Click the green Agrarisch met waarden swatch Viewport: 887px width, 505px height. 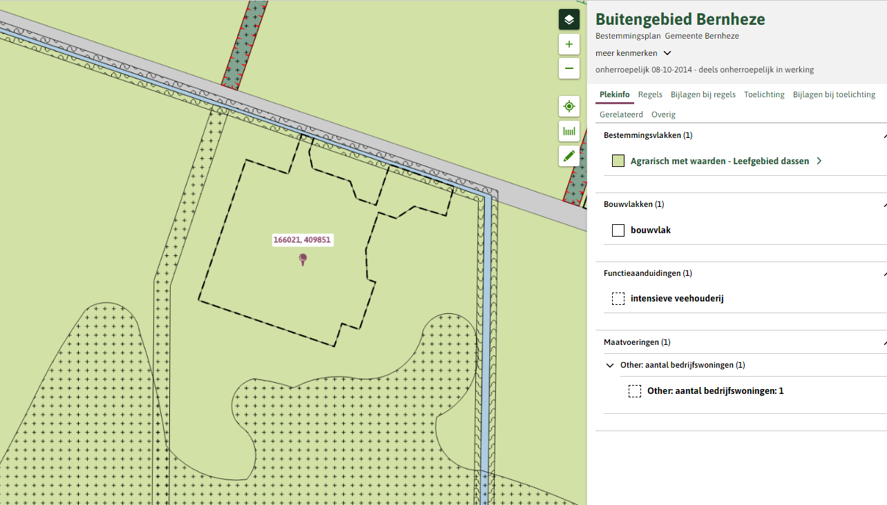(x=618, y=161)
